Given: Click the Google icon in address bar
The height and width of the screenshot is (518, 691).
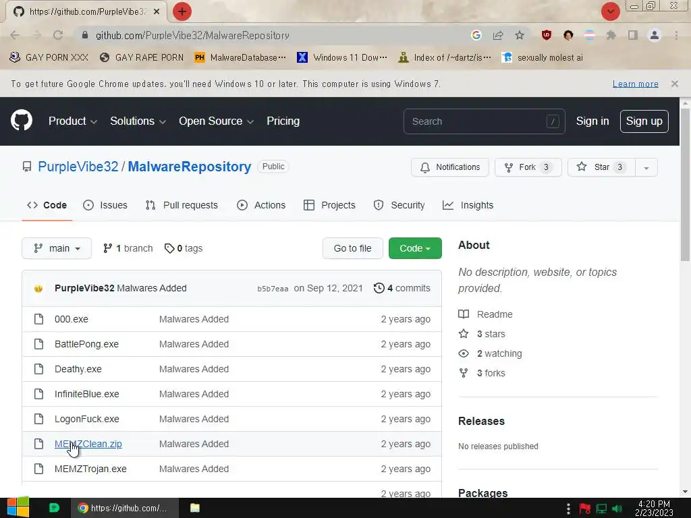Looking at the screenshot, I should pos(476,35).
